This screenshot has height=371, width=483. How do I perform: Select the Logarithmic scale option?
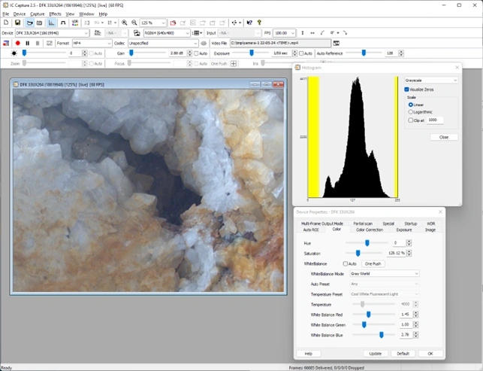point(410,111)
